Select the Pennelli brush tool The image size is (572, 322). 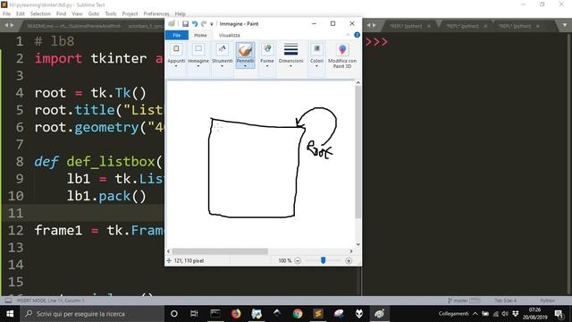[245, 55]
